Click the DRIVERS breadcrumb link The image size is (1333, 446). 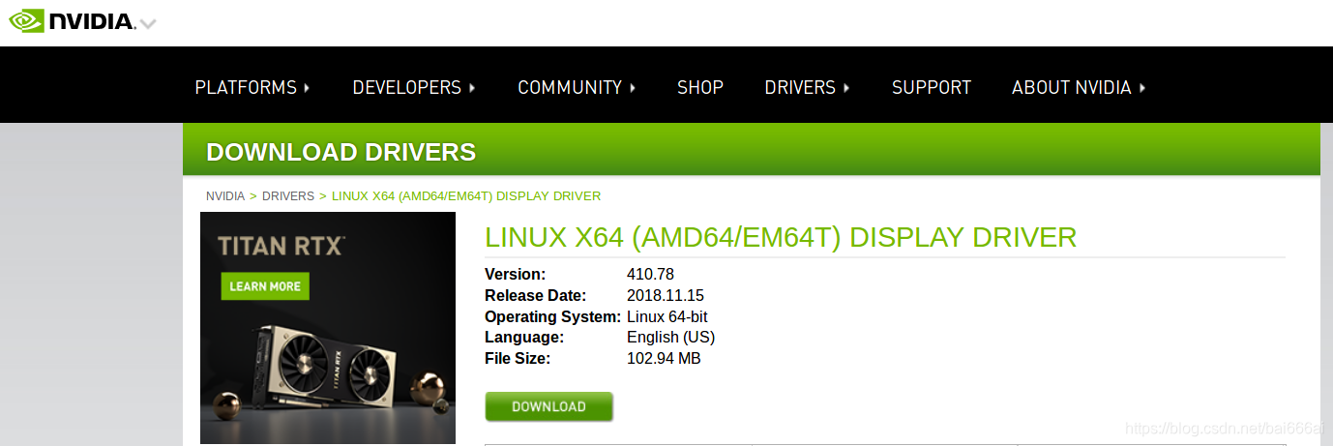[288, 196]
